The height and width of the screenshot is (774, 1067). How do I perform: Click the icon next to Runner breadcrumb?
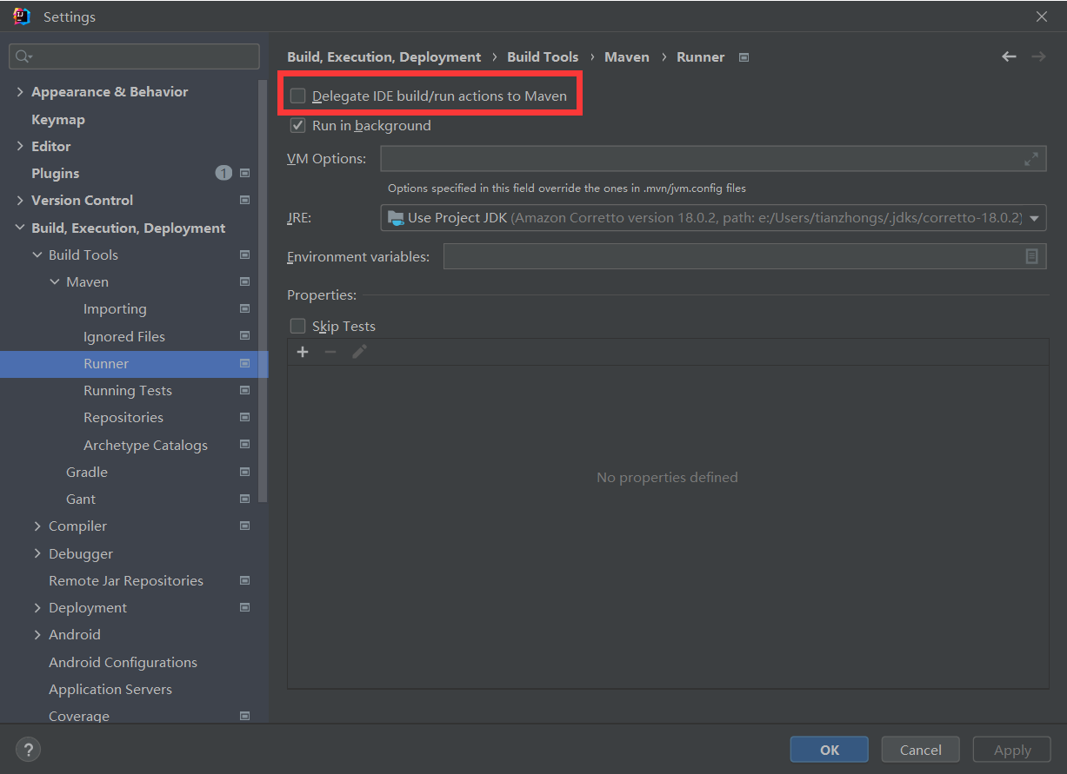coord(744,57)
